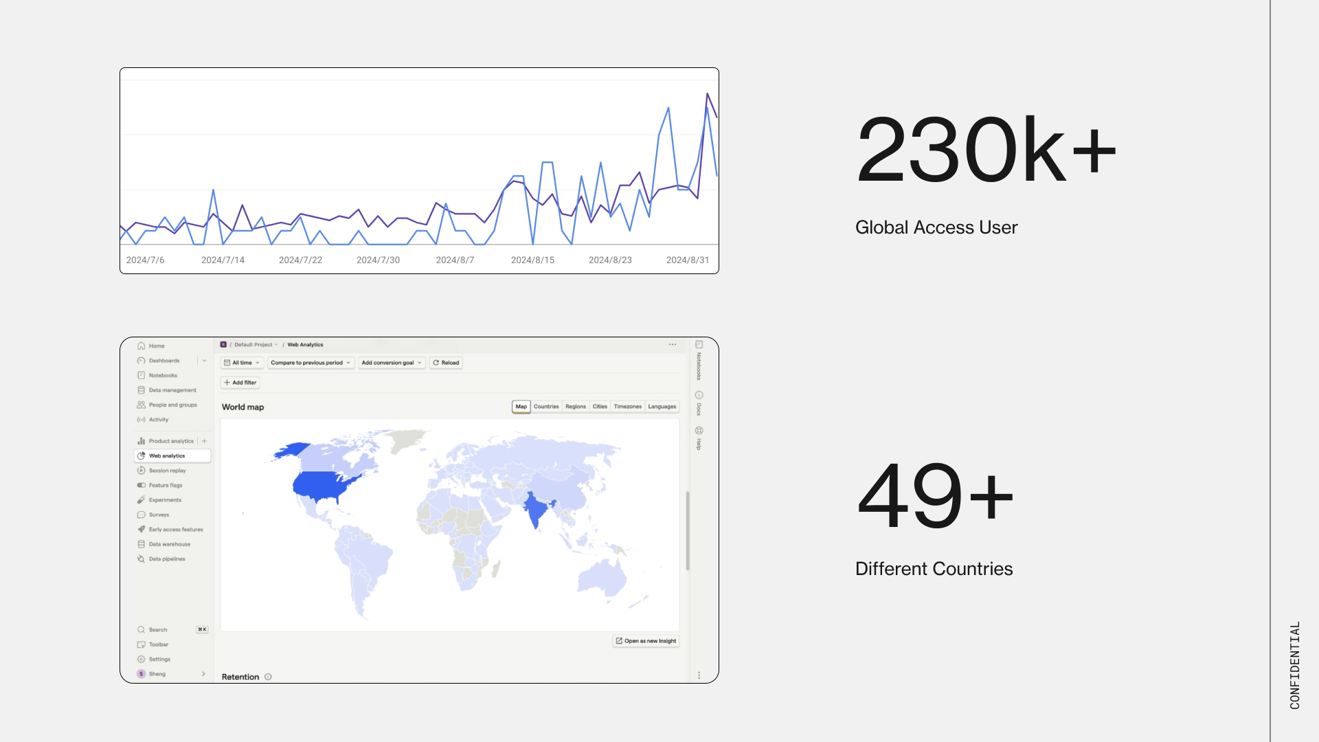Open Experiments in the sidebar
Viewport: 1319px width, 742px height.
click(x=165, y=500)
